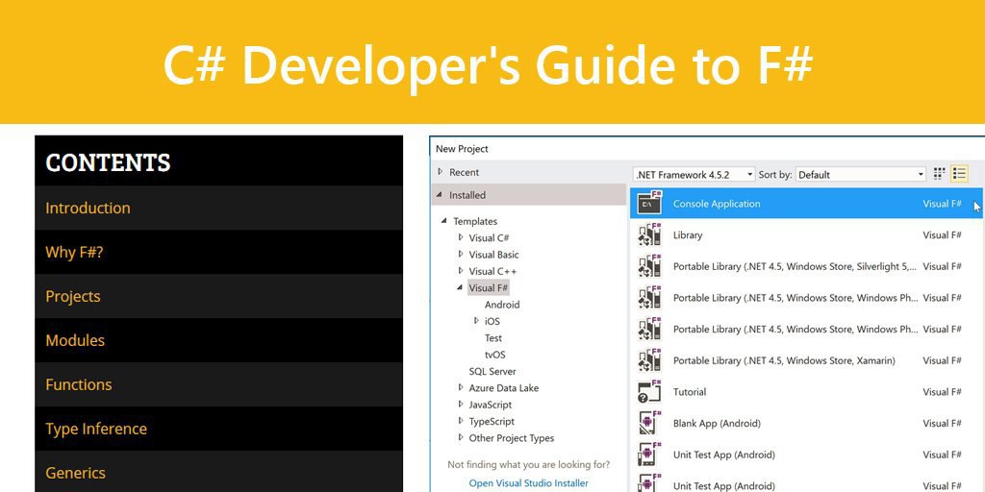
Task: Select the Visual C++ label
Action: (493, 271)
